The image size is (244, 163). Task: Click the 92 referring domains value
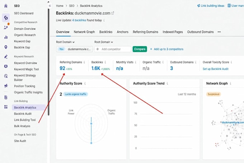click(62, 68)
